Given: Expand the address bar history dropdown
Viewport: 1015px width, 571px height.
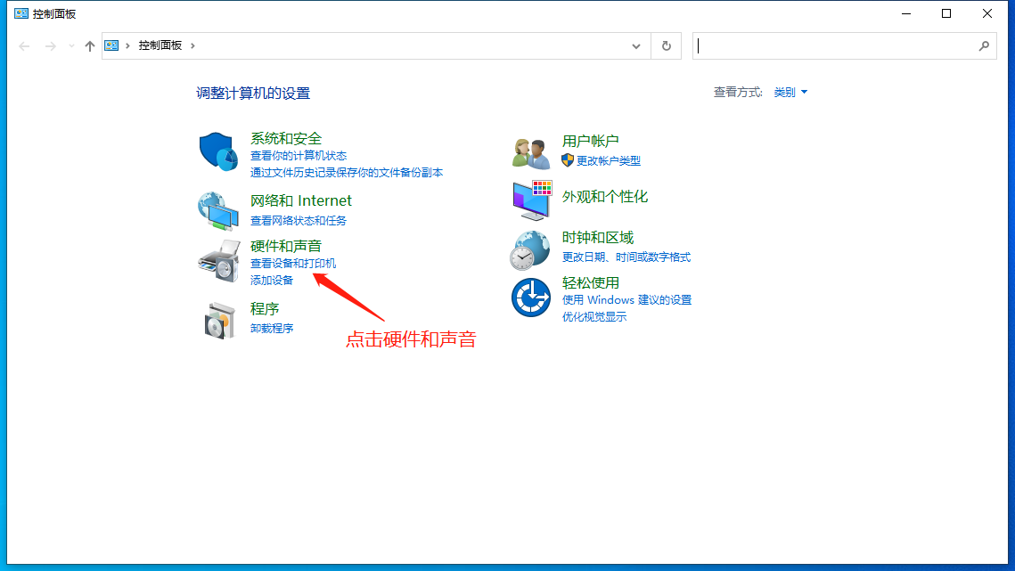Looking at the screenshot, I should (x=635, y=45).
